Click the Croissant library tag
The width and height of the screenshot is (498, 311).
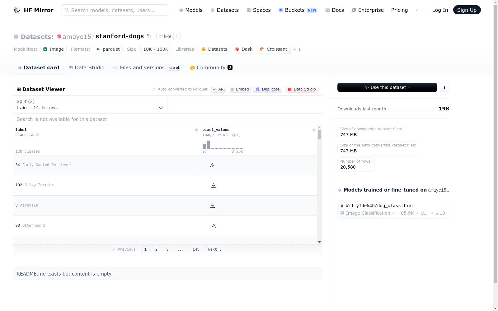(274, 49)
